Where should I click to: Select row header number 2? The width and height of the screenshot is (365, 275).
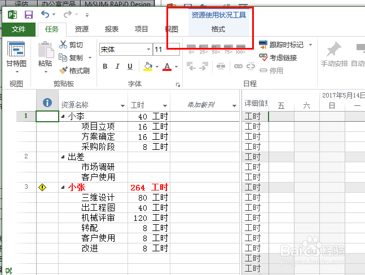coord(26,156)
